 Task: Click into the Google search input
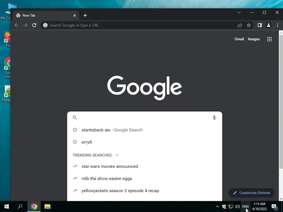pyautogui.click(x=144, y=118)
